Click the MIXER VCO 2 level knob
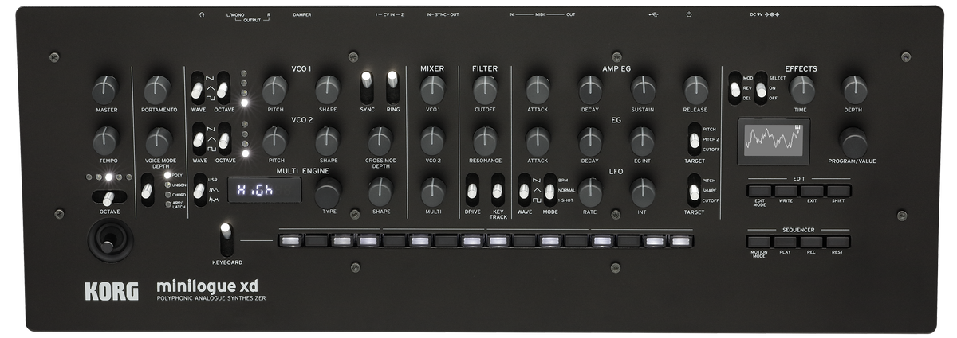Screen dimensions: 957x338 pos(432,141)
